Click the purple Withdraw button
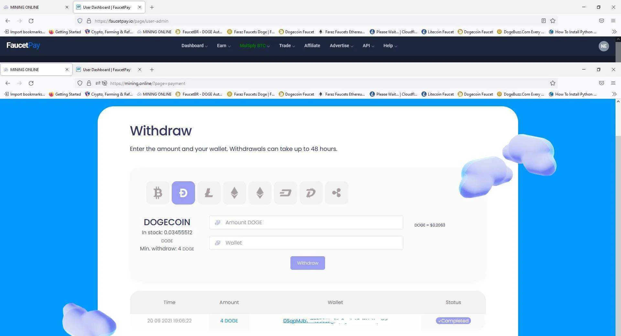621x336 pixels. (308, 263)
